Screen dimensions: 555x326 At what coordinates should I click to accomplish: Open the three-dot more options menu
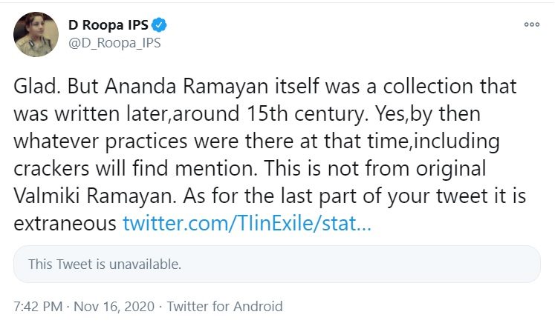click(531, 24)
